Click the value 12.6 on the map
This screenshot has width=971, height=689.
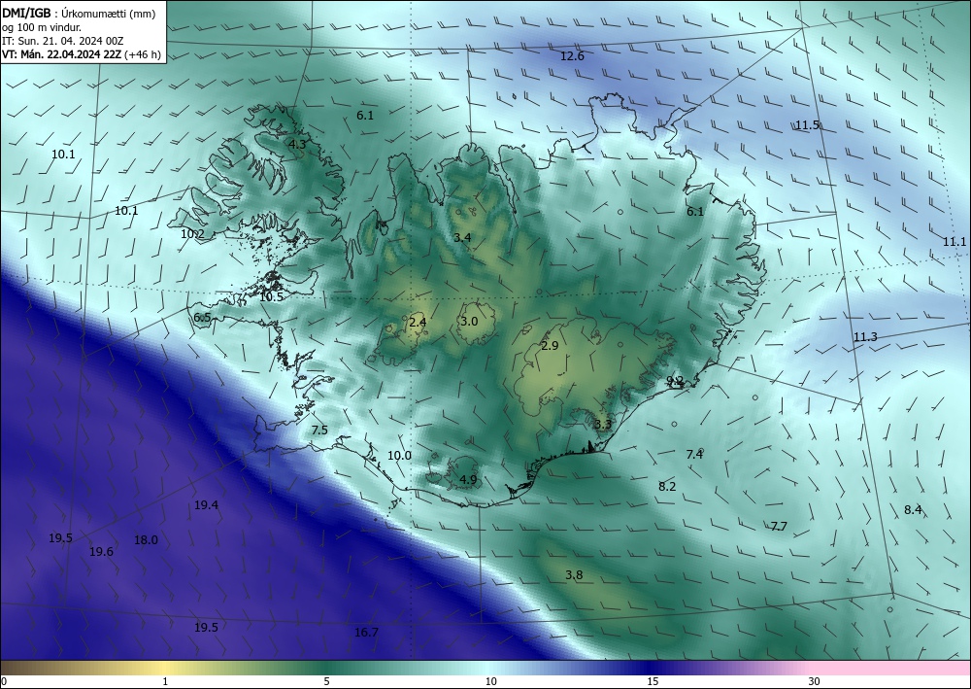pyautogui.click(x=572, y=56)
